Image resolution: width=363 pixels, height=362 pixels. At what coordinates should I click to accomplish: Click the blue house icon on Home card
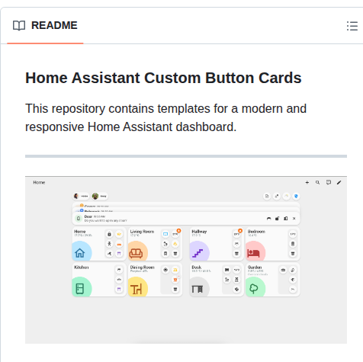tap(80, 253)
